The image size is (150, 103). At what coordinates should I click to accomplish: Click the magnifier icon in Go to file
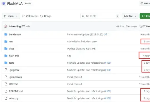point(83,16)
